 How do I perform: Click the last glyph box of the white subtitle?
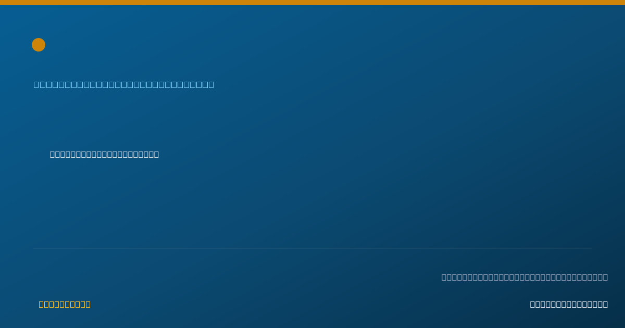156,154
